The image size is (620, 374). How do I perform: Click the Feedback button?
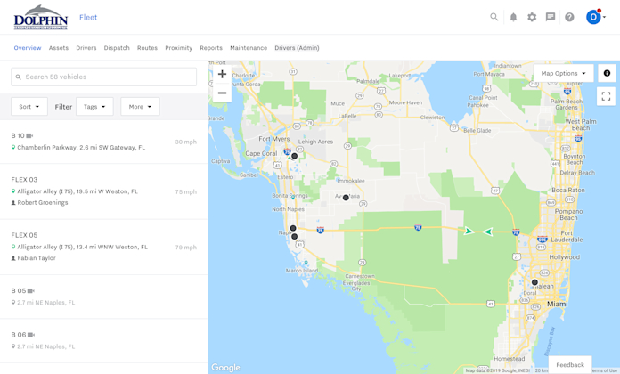[x=570, y=365]
